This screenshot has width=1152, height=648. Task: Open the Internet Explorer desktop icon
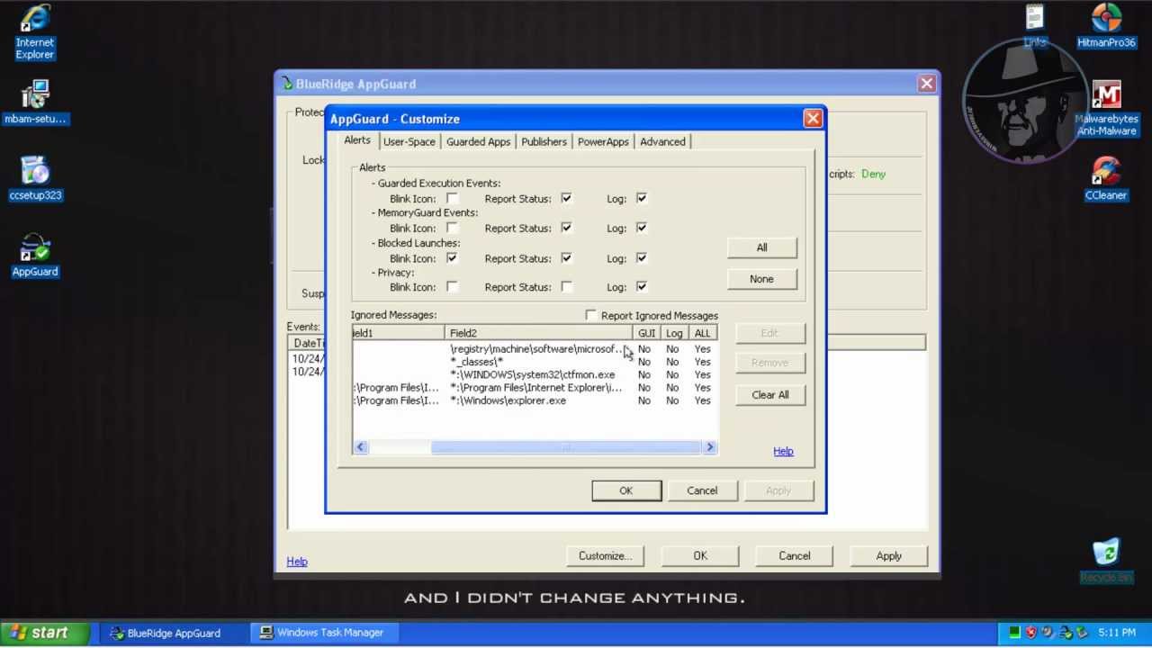35,32
